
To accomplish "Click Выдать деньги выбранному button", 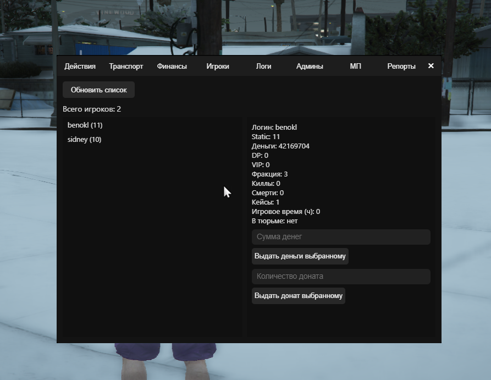I will tap(300, 256).
